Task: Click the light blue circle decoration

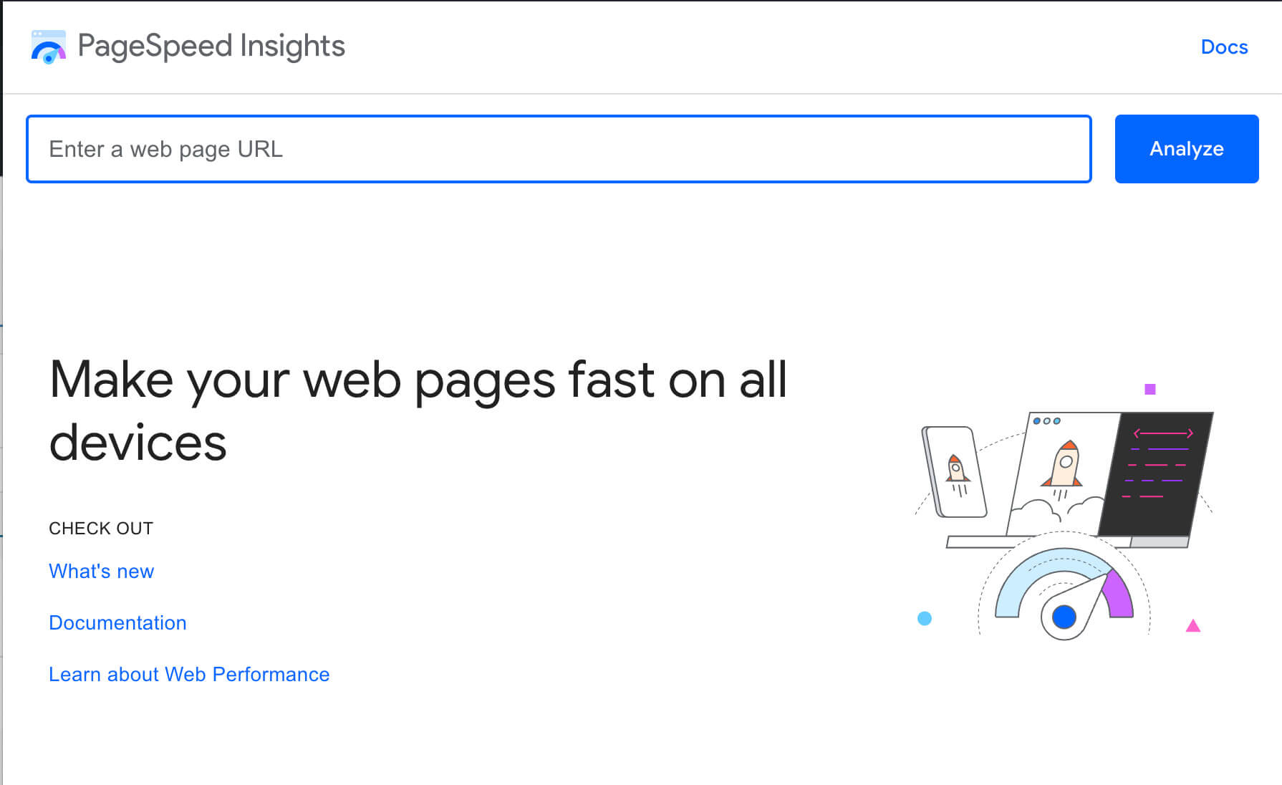Action: click(x=925, y=618)
